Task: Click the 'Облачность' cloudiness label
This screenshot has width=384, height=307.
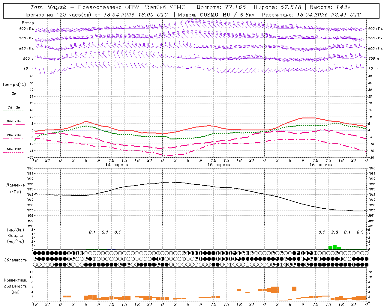Action: [15, 260]
